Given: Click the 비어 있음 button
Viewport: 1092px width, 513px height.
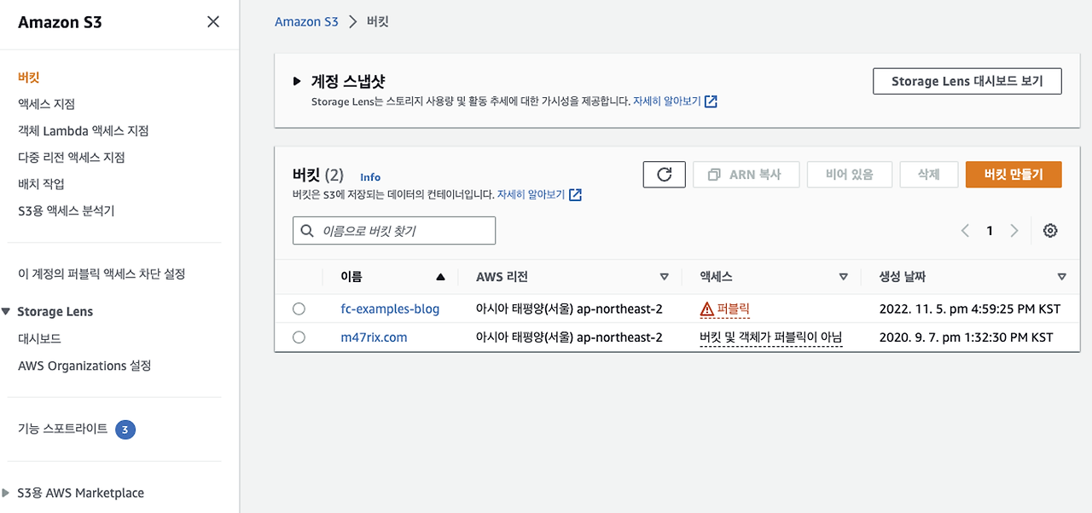Looking at the screenshot, I should [x=850, y=175].
